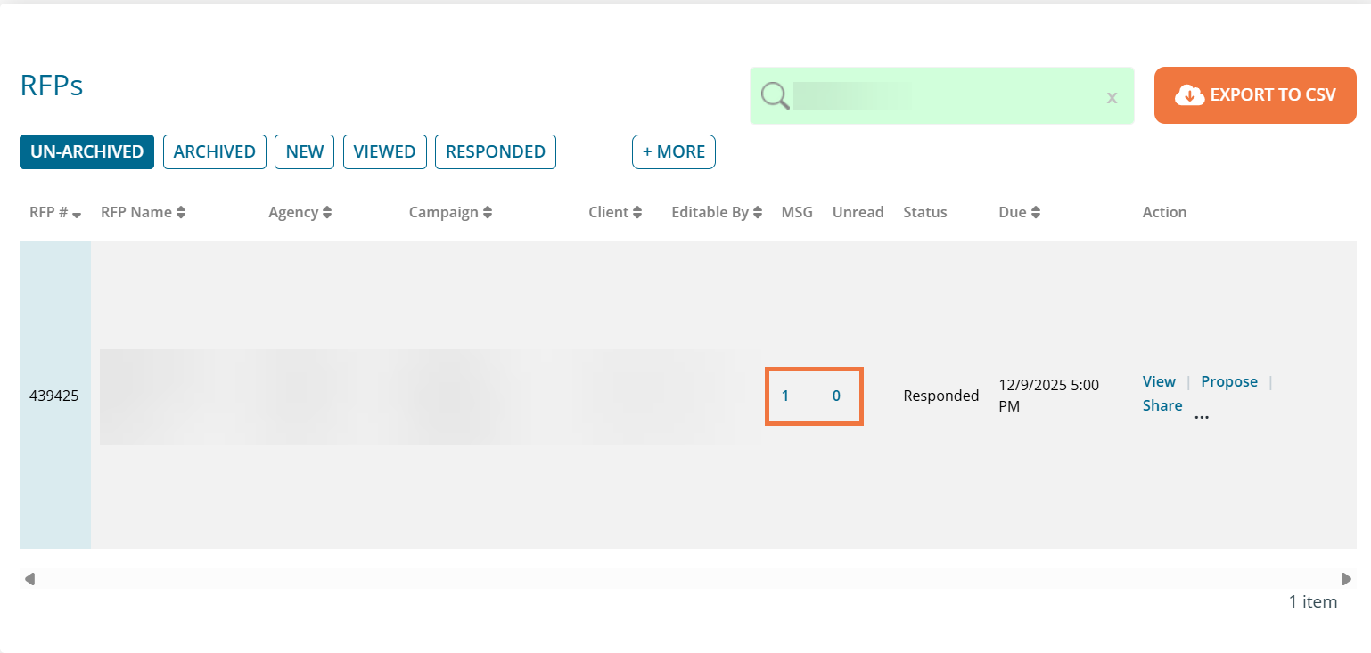1371x653 pixels.
Task: Sort by RFP # column arrow
Action: pos(77,214)
